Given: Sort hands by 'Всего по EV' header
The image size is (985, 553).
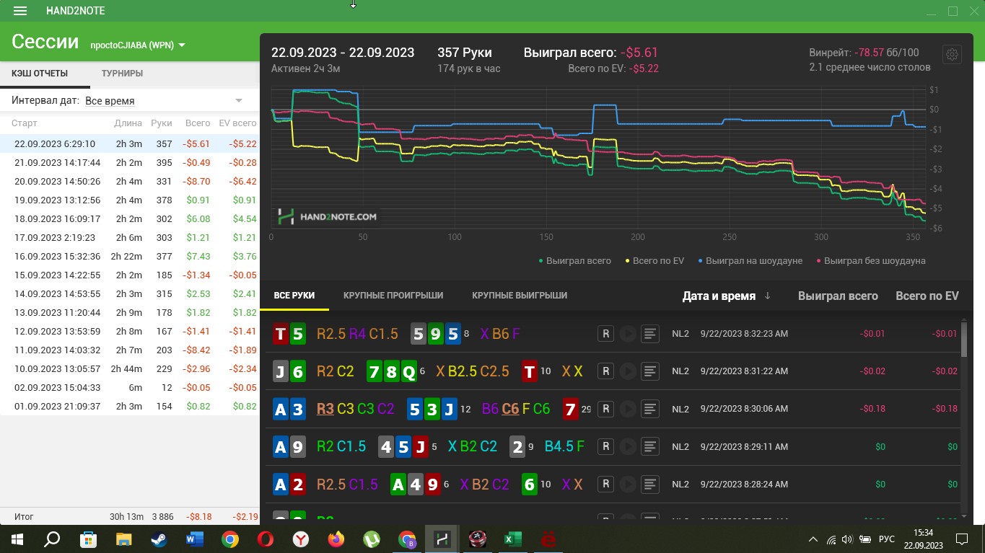Looking at the screenshot, I should click(x=927, y=296).
